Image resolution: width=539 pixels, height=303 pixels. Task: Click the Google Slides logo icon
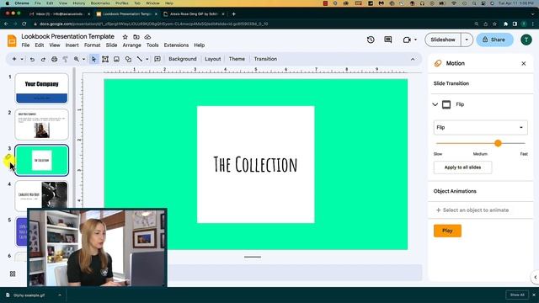click(12, 40)
